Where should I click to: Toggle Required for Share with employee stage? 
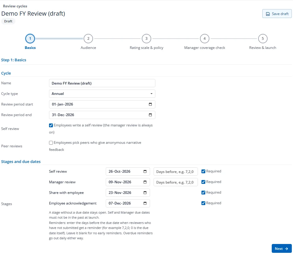[x=203, y=193]
